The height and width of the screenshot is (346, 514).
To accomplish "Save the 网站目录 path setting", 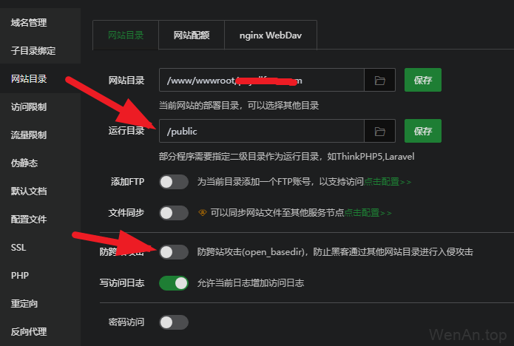I will point(423,80).
